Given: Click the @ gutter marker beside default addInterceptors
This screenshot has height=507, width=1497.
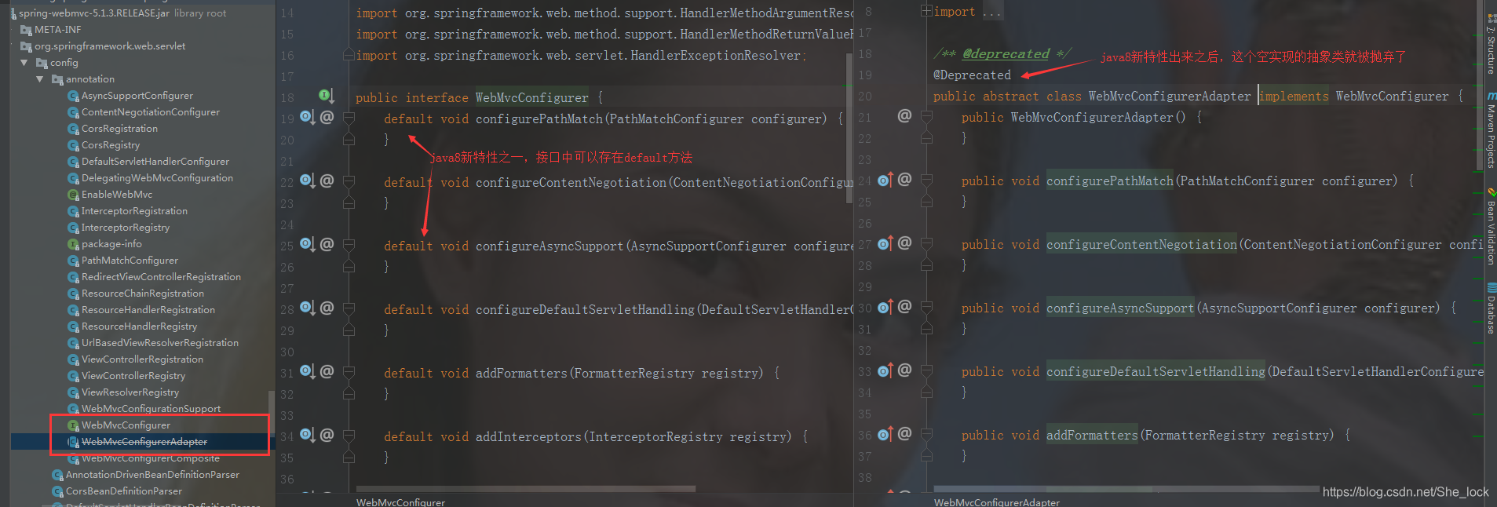Looking at the screenshot, I should click(x=327, y=435).
